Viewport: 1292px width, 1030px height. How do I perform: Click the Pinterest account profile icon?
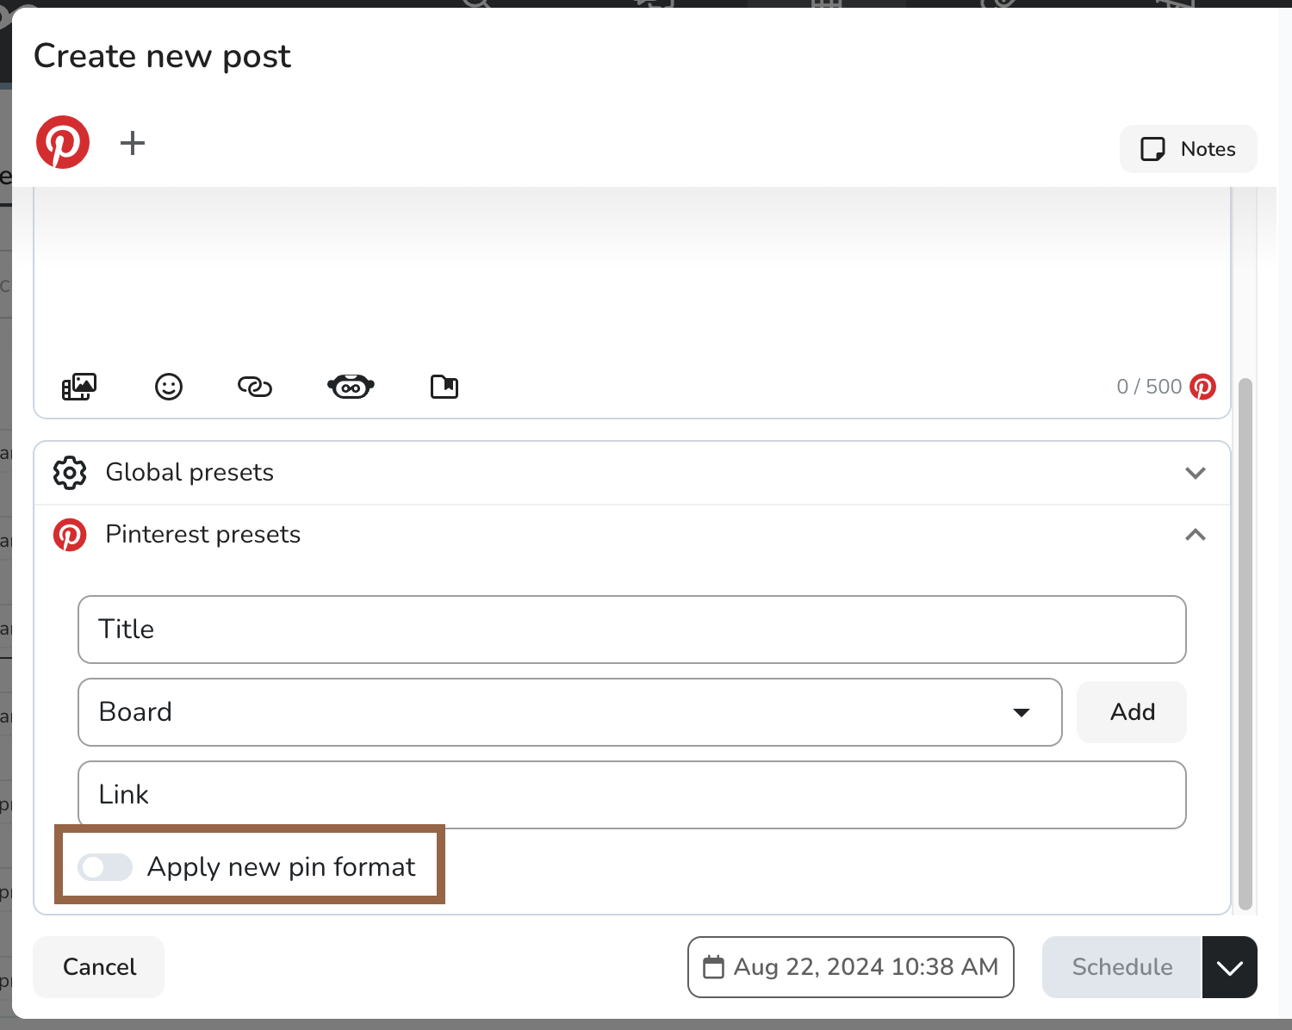[63, 142]
